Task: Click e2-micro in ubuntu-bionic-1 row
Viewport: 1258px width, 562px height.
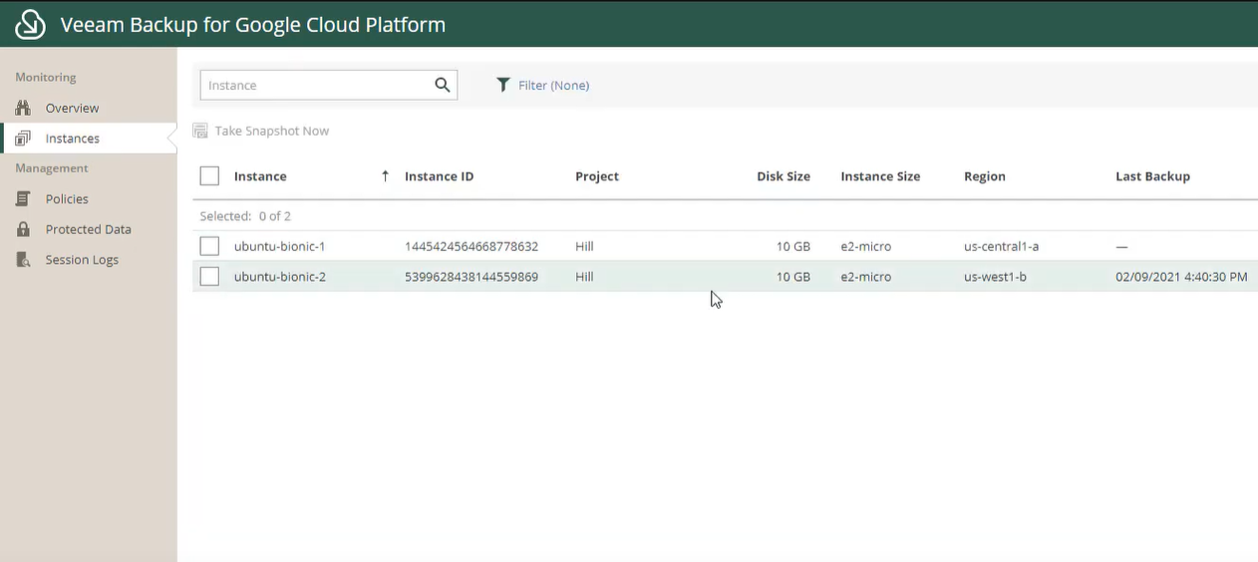Action: click(865, 246)
